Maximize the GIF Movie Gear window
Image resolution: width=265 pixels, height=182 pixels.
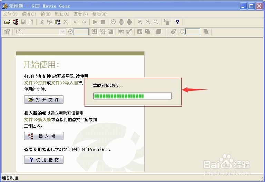point(251,6)
